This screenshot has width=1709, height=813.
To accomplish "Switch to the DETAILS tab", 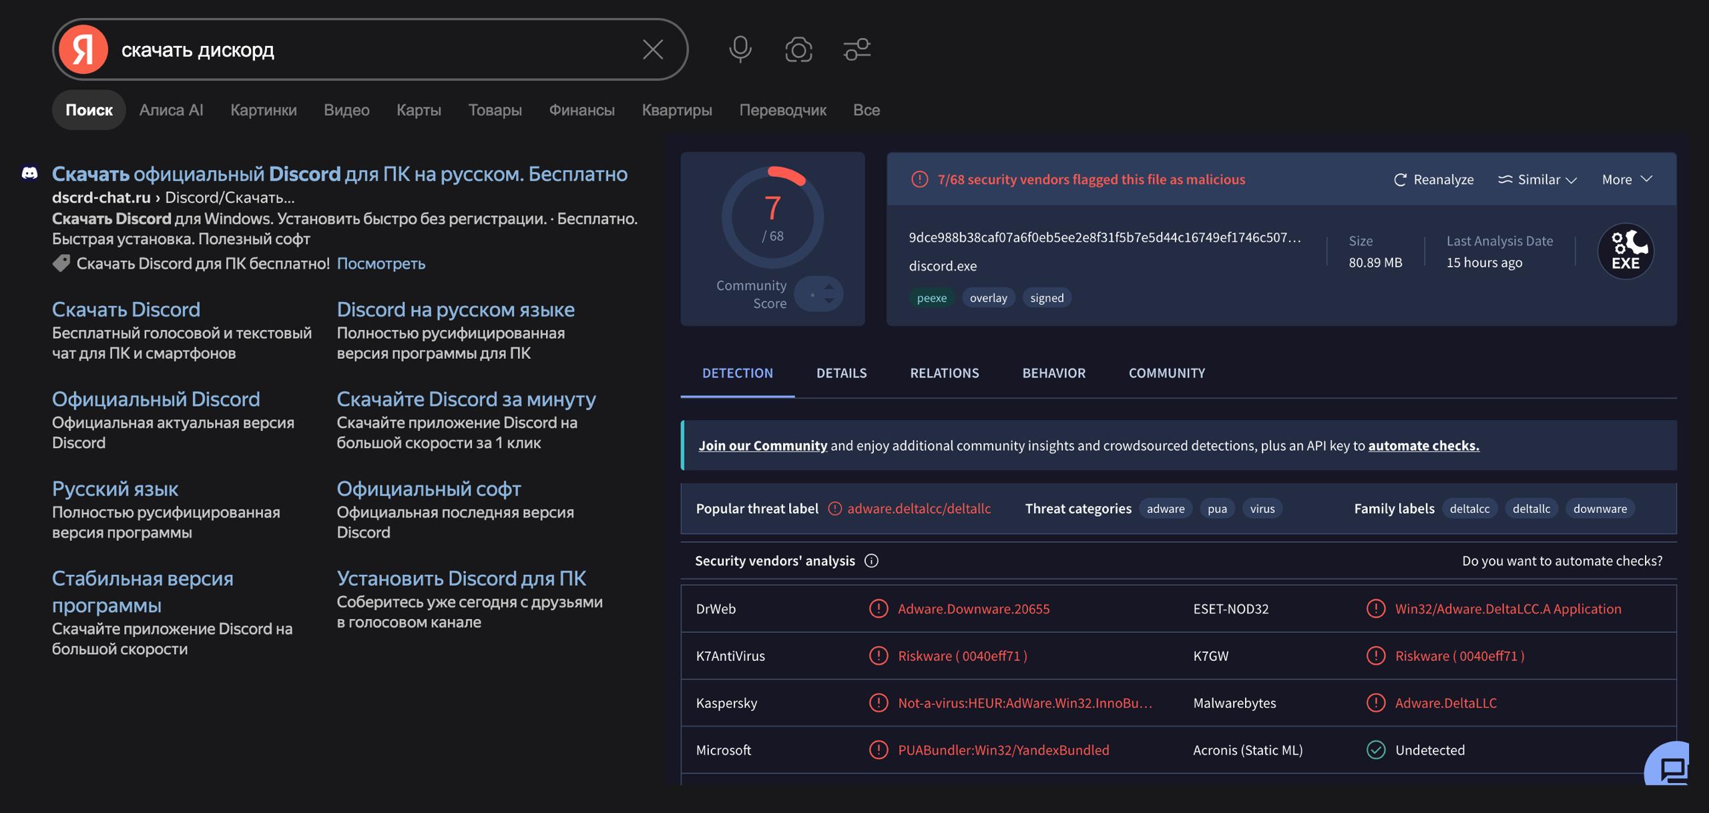I will click(x=841, y=373).
